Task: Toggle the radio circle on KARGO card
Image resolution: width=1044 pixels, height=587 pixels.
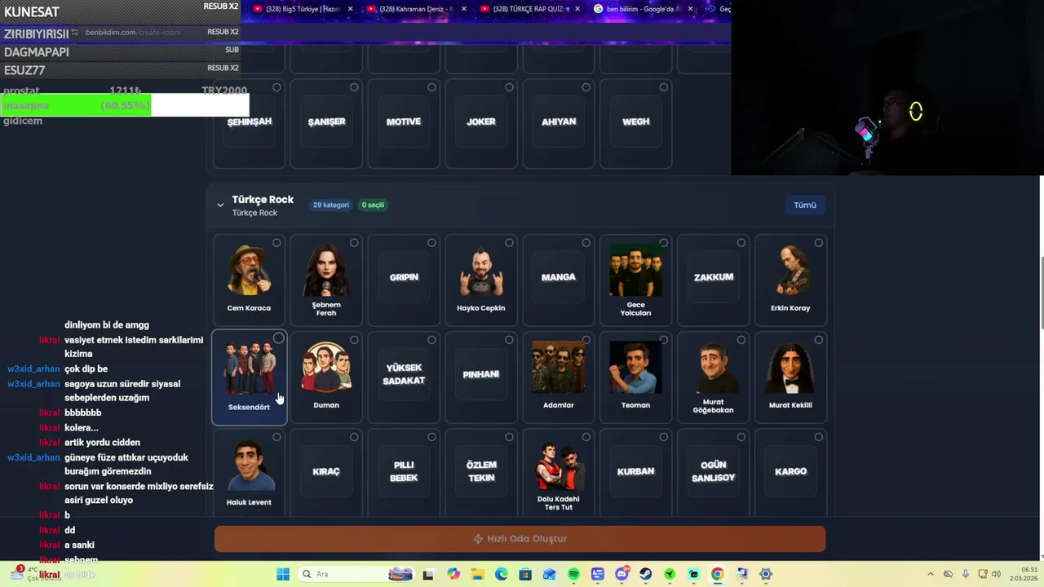Action: [818, 437]
